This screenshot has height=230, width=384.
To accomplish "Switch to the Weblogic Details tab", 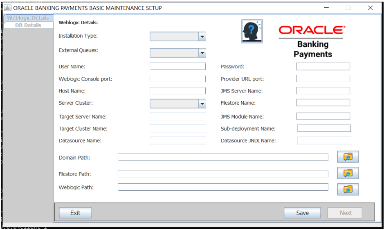I will (x=28, y=18).
